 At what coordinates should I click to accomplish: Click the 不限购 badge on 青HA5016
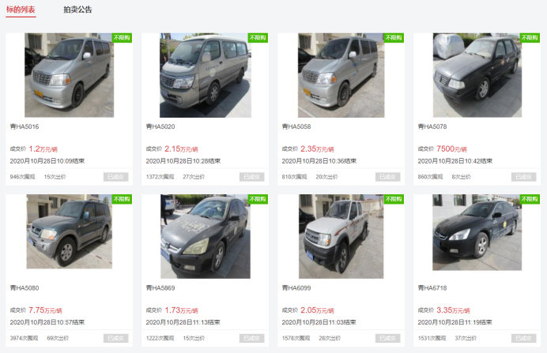pyautogui.click(x=122, y=37)
